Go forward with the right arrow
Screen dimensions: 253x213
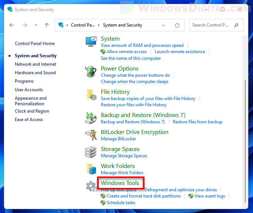pyautogui.click(x=25, y=25)
